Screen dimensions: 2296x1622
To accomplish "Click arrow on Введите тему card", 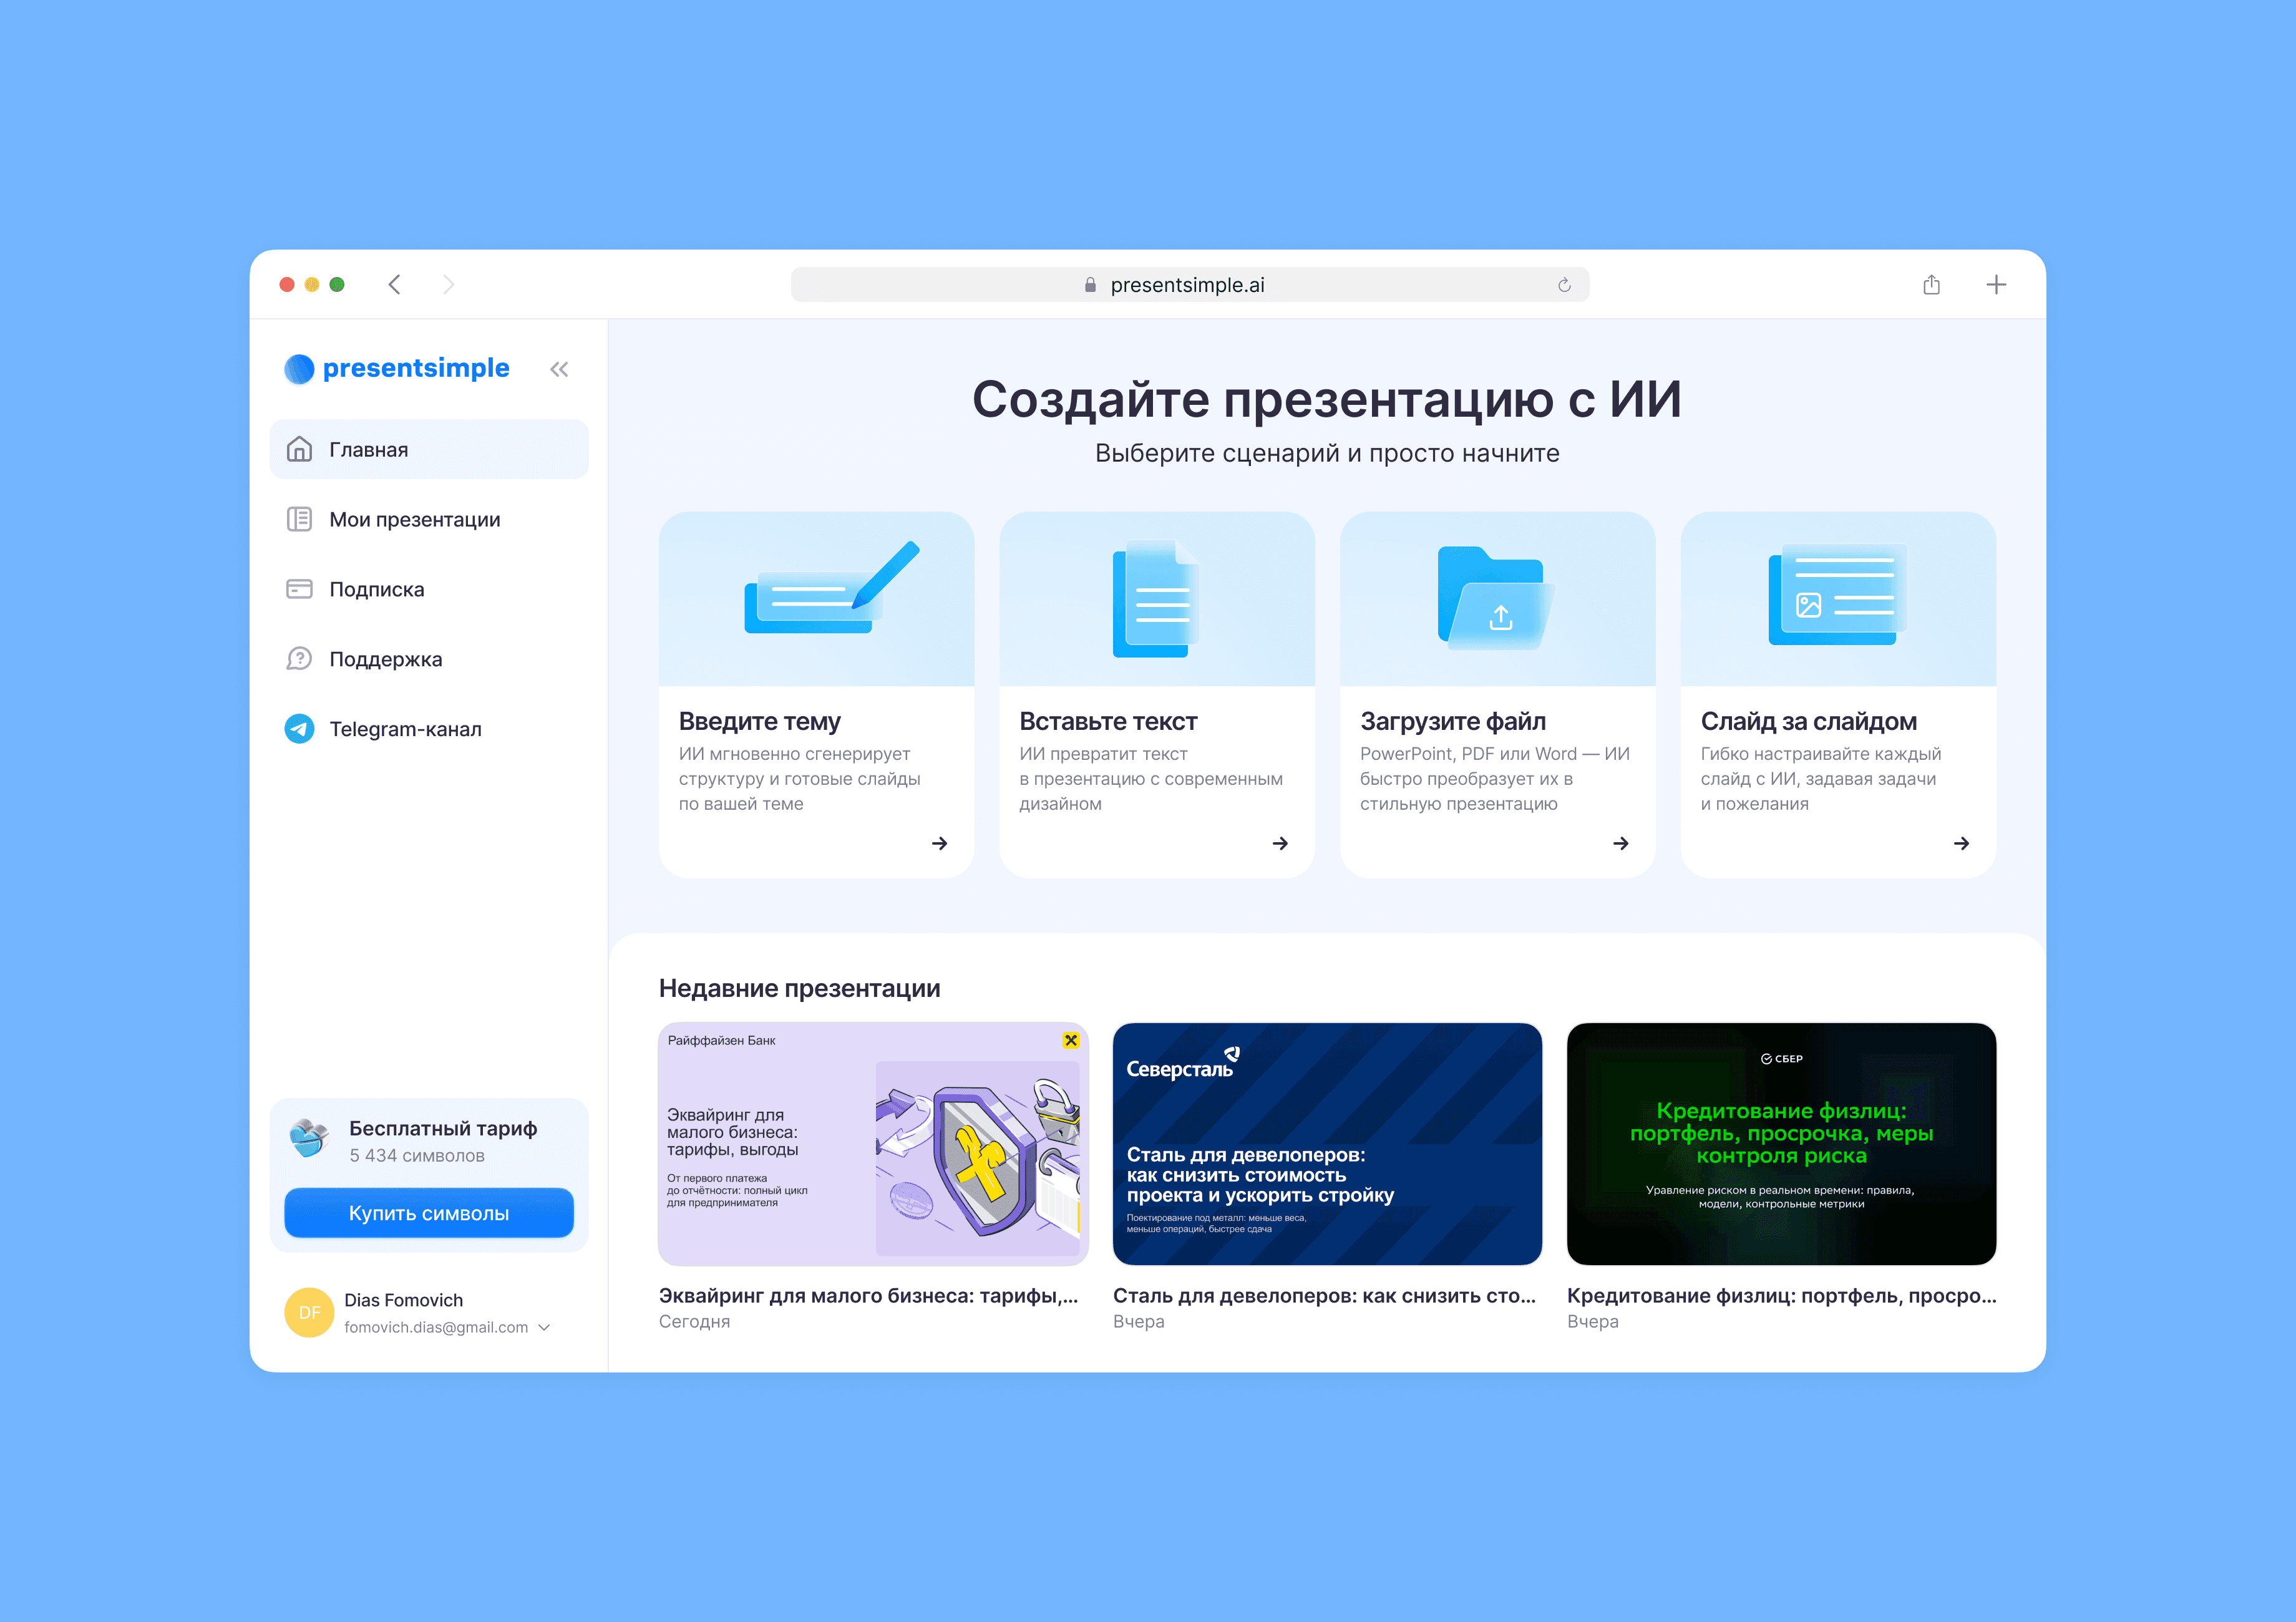I will point(939,843).
